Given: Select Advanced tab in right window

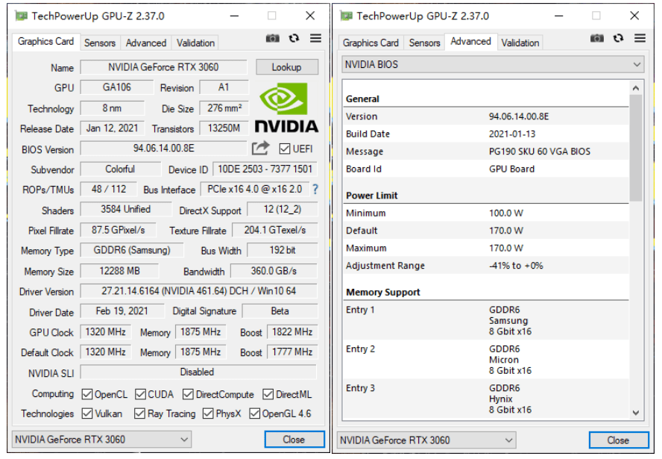Looking at the screenshot, I should coord(470,41).
